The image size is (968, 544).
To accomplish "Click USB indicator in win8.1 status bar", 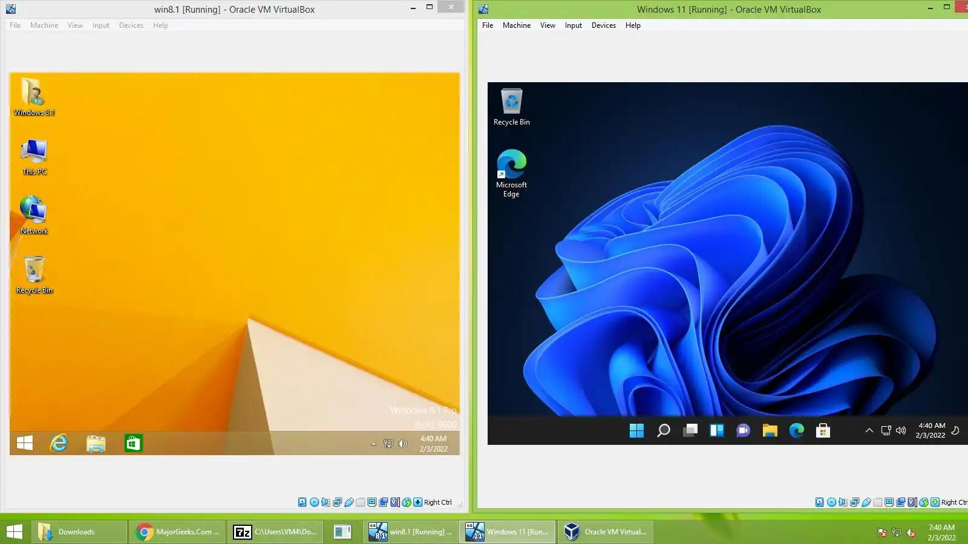I will (x=348, y=502).
